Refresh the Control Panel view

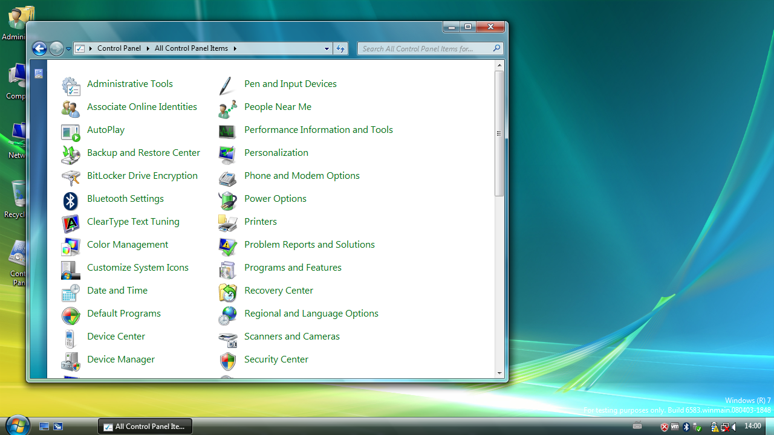[x=340, y=48]
